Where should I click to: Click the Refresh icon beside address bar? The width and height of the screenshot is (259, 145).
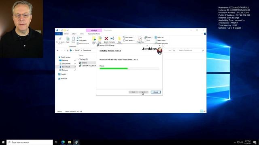[x=174, y=50]
